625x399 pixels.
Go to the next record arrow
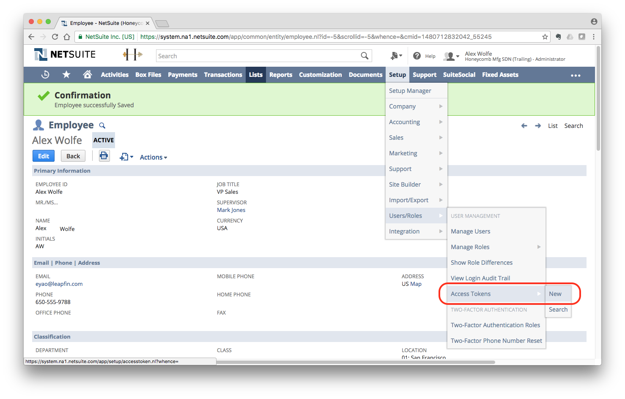point(538,126)
